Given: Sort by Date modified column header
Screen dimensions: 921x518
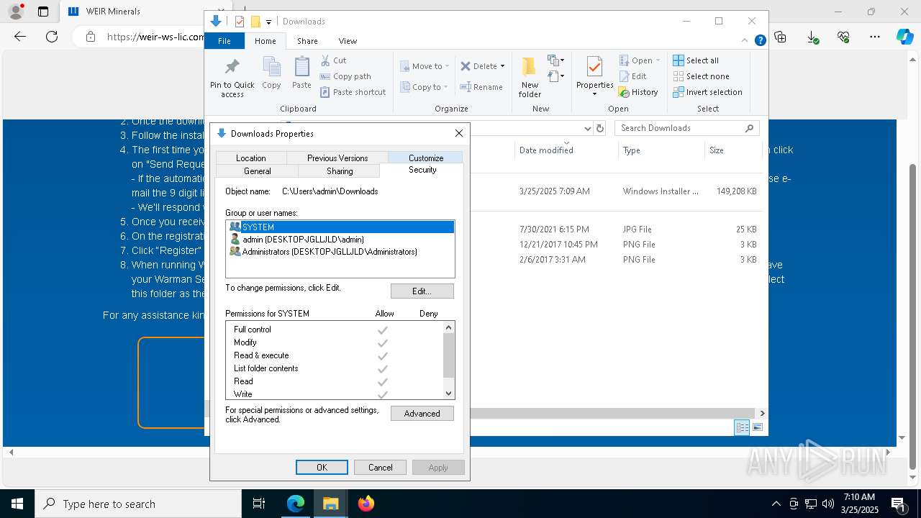Looking at the screenshot, I should tap(565, 150).
